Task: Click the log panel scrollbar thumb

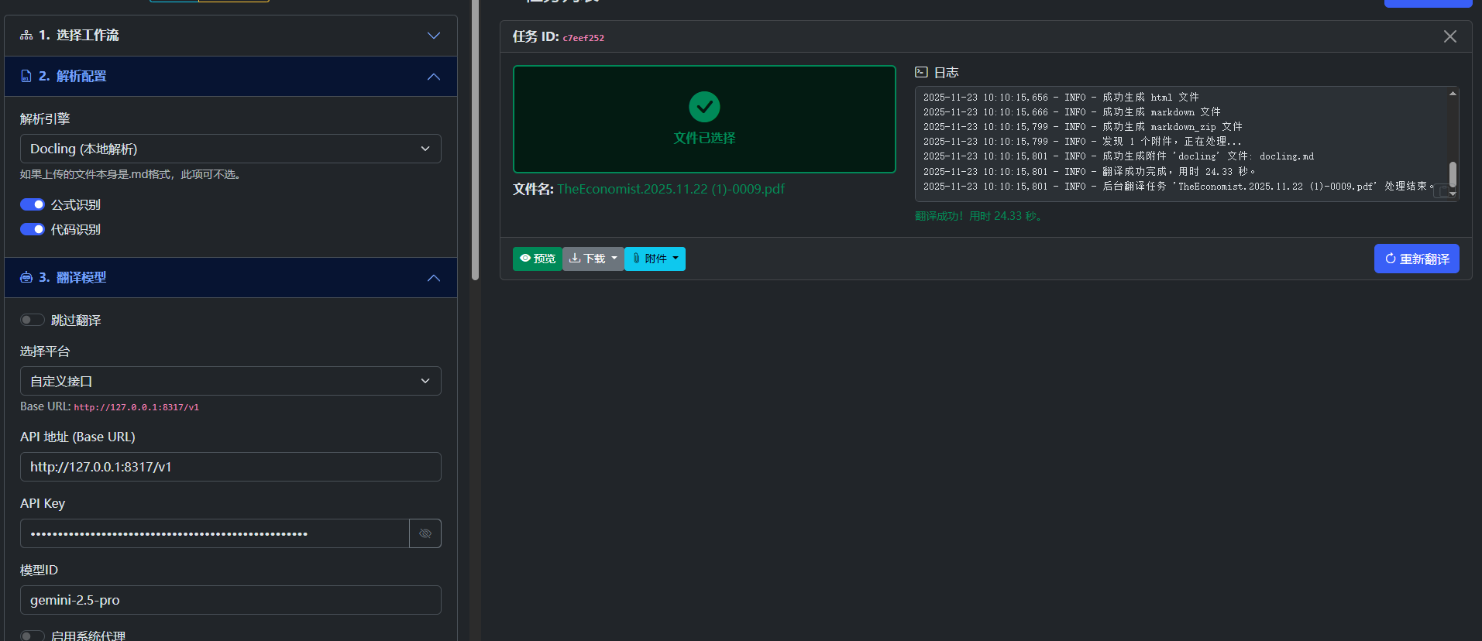Action: tap(1453, 173)
